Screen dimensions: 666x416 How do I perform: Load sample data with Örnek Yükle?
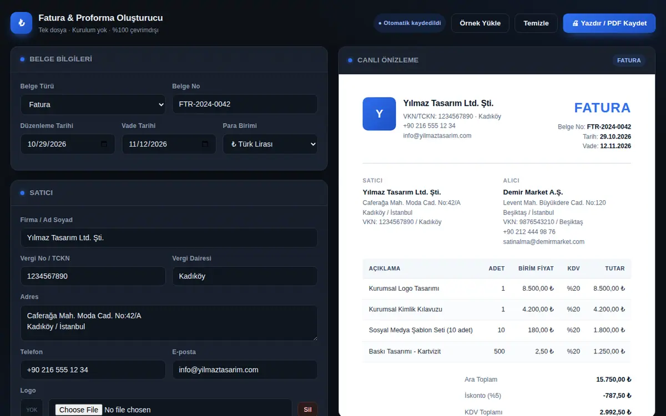(480, 23)
